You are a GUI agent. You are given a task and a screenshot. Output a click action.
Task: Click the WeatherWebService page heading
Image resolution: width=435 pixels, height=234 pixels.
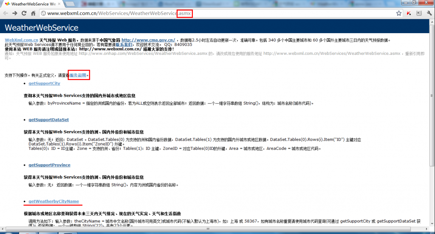coord(42,28)
